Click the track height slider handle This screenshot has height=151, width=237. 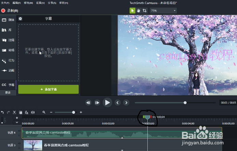(x=2, y=123)
